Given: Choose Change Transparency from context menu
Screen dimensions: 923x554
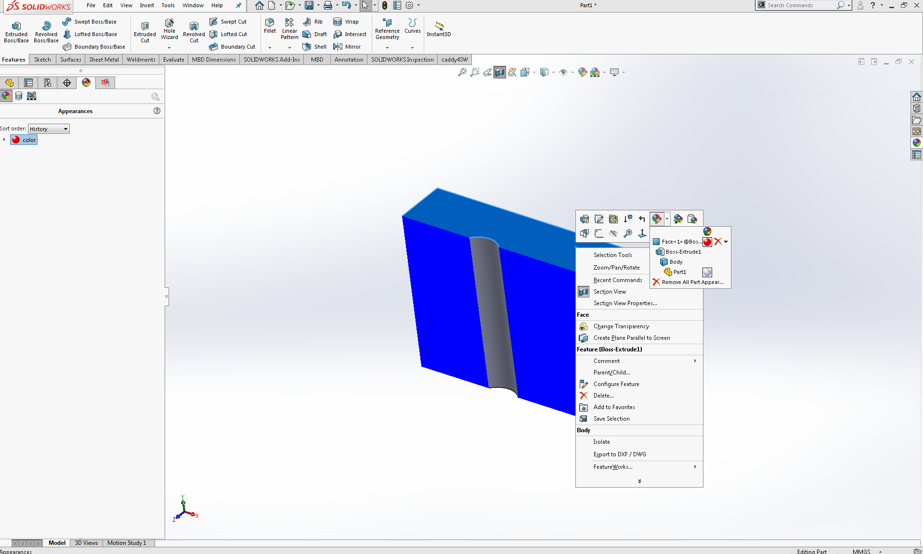Looking at the screenshot, I should [621, 326].
